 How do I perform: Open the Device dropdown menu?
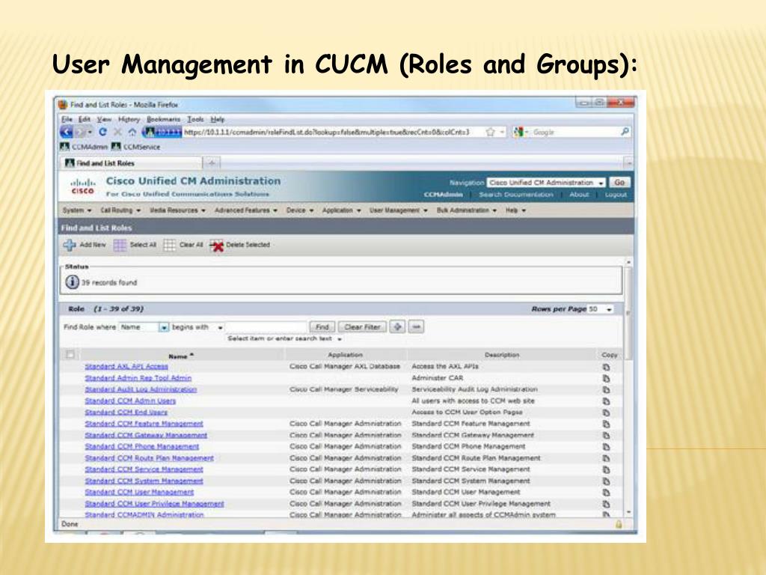click(300, 210)
